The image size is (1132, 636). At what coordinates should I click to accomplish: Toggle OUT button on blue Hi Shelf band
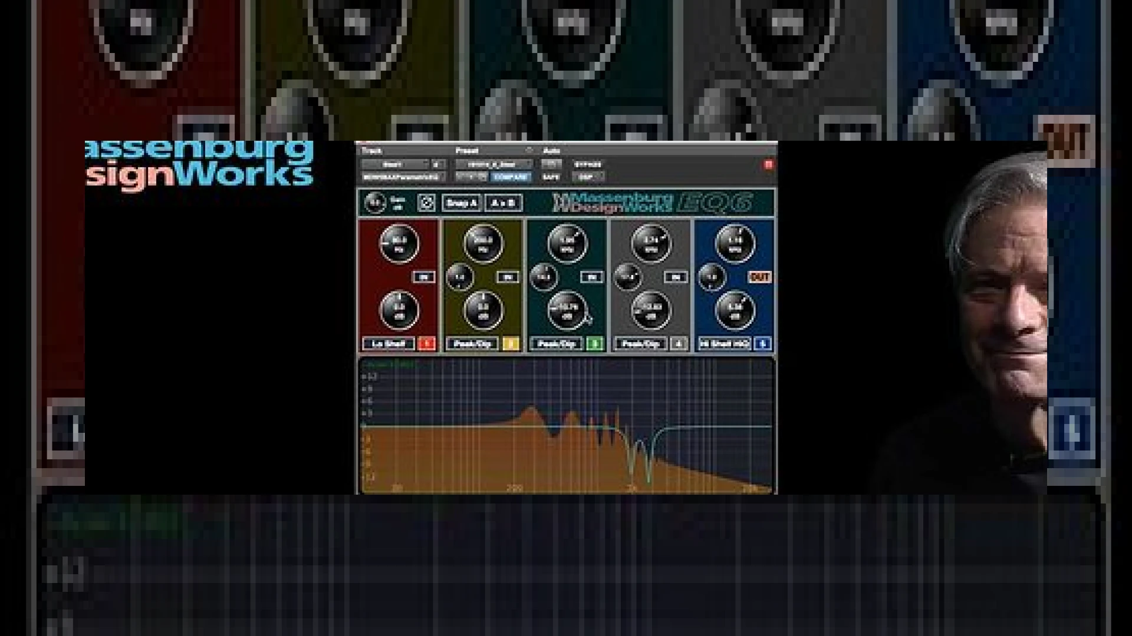click(x=759, y=277)
